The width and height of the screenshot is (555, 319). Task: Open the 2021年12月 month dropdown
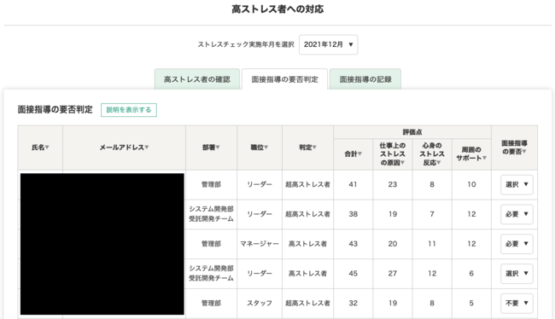pyautogui.click(x=328, y=44)
